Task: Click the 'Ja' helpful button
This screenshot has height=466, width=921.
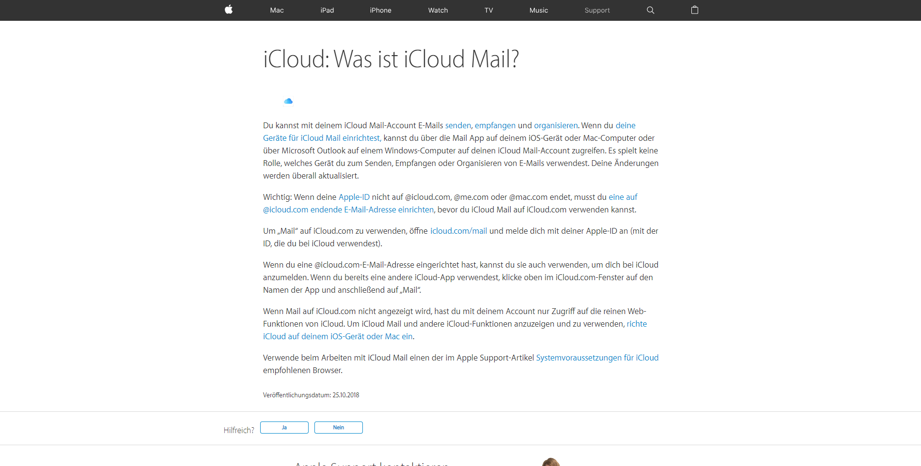Action: point(284,427)
